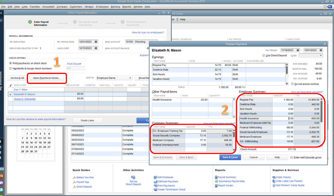Open the Lists menu
The width and height of the screenshot is (334, 196).
[24, 7]
